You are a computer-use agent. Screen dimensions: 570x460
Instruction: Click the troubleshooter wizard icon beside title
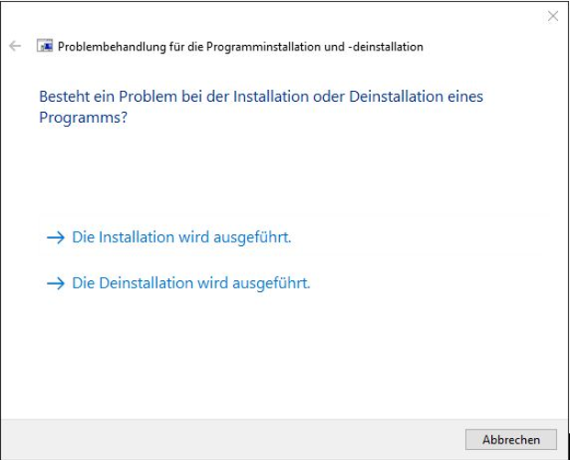tap(45, 46)
